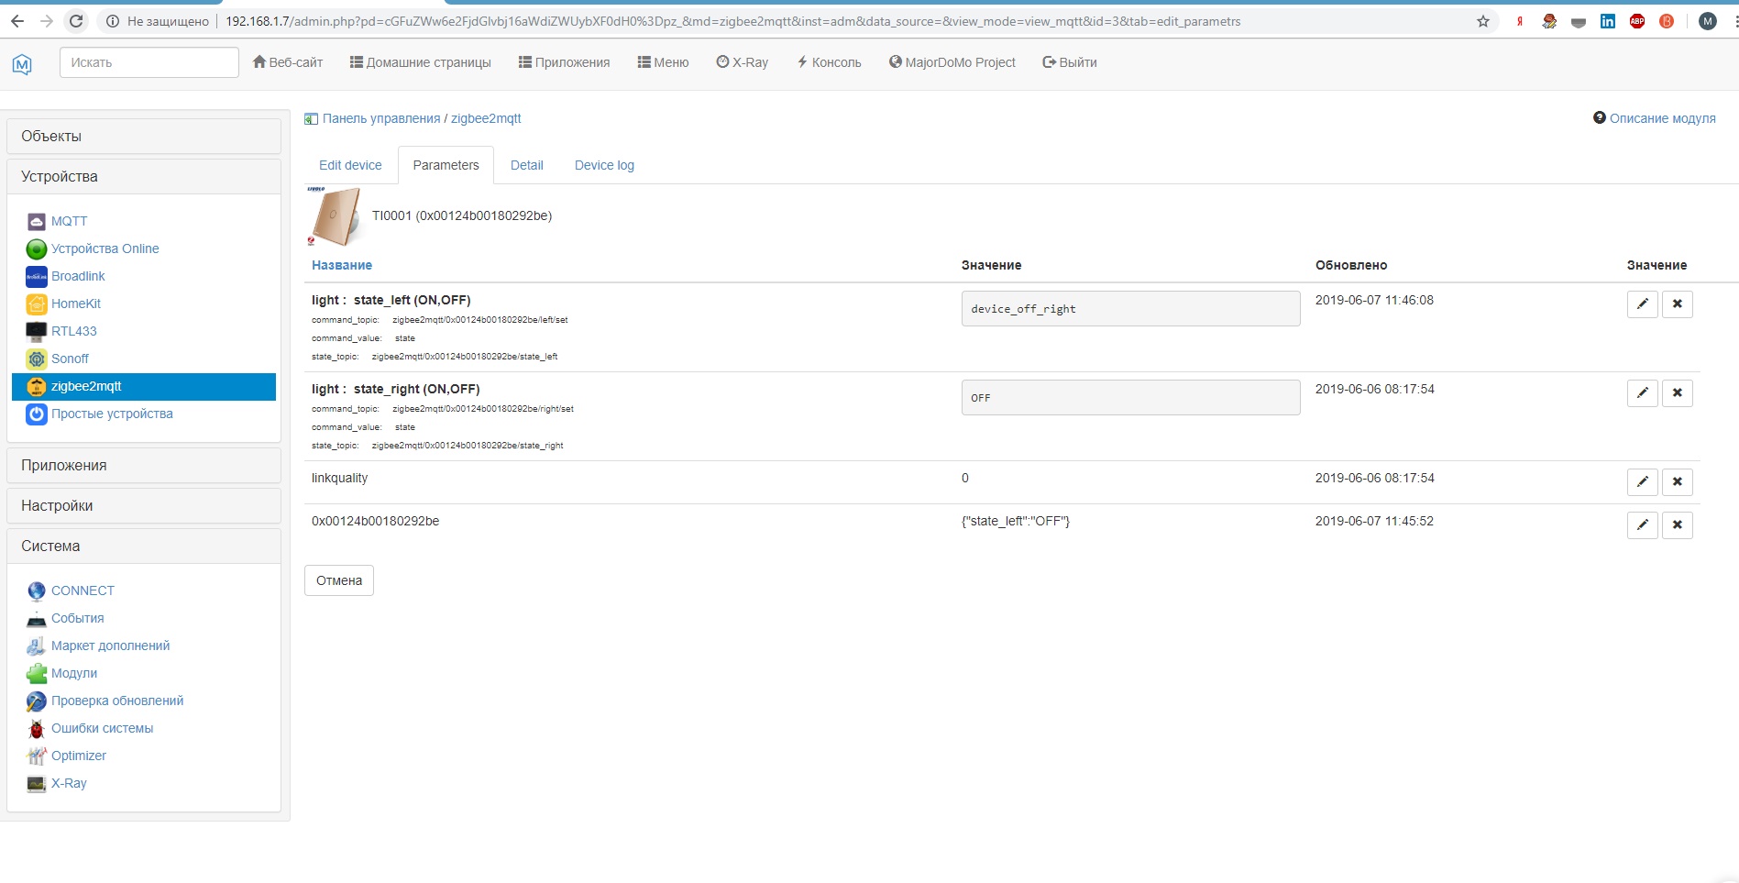Open Broadlink module from sidebar

pos(78,276)
